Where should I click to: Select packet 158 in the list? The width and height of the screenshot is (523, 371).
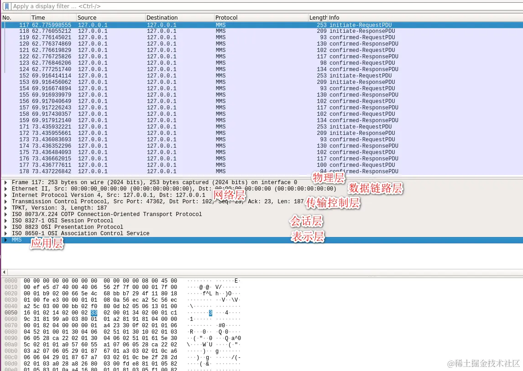[262, 114]
